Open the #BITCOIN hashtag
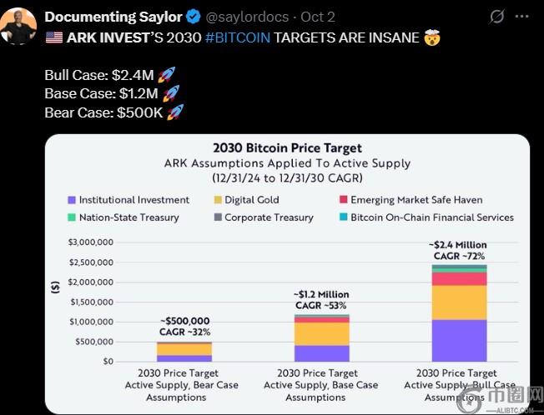This screenshot has height=415, width=544. click(238, 37)
